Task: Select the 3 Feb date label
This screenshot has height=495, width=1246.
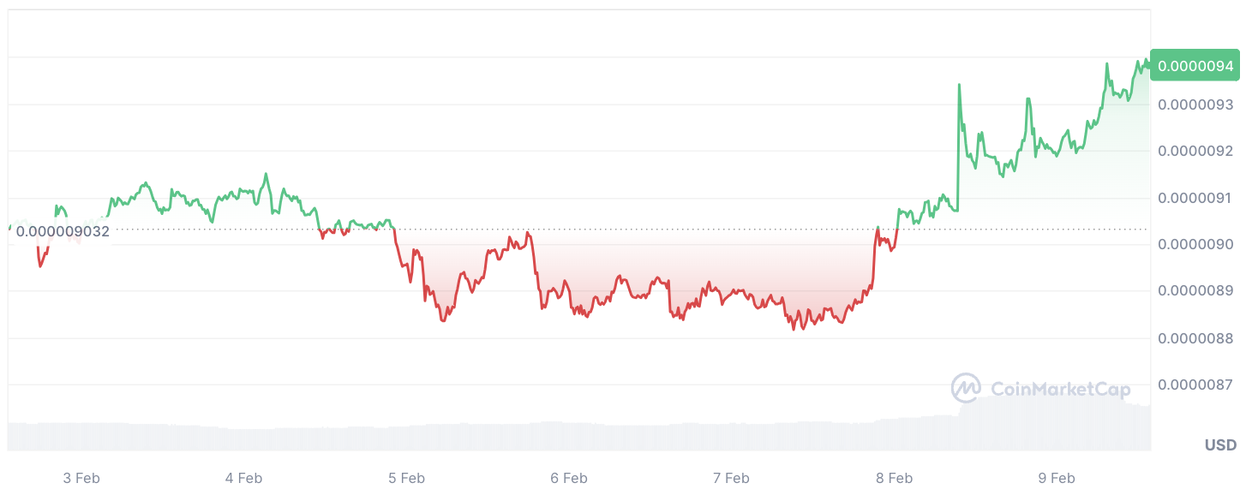Action: point(81,478)
